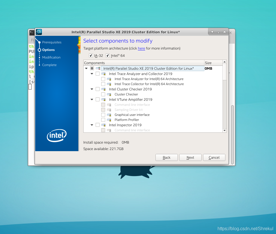Select the Intel VTune Amplifier 2019 row text
Viewport: 276px width, 234px height.
click(131, 100)
